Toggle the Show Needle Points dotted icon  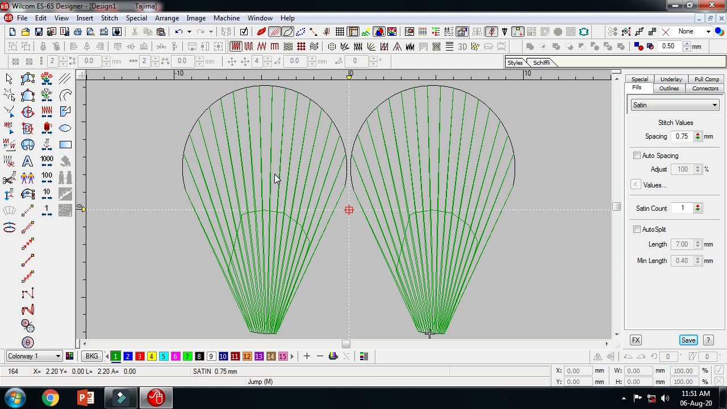click(x=300, y=32)
